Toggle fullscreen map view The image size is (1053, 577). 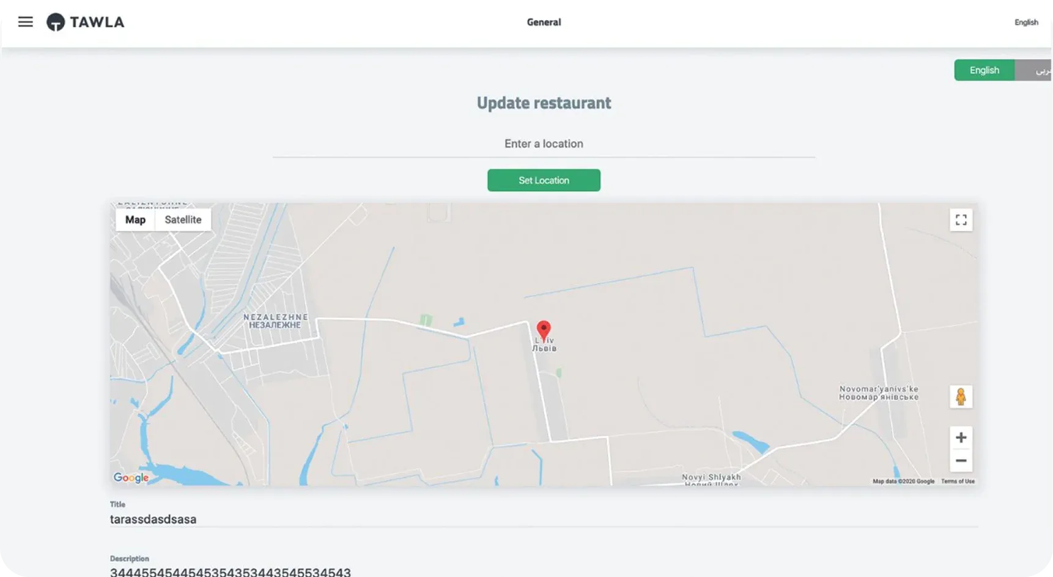(x=961, y=220)
